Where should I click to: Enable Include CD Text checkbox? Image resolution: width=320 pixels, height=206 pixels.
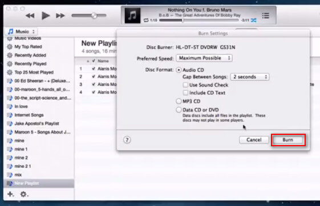[x=185, y=93]
